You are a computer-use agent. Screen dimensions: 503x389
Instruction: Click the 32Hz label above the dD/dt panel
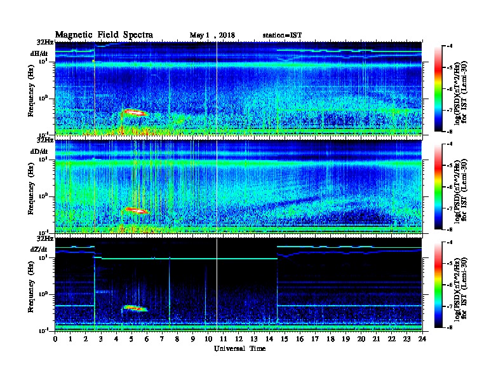click(x=45, y=140)
